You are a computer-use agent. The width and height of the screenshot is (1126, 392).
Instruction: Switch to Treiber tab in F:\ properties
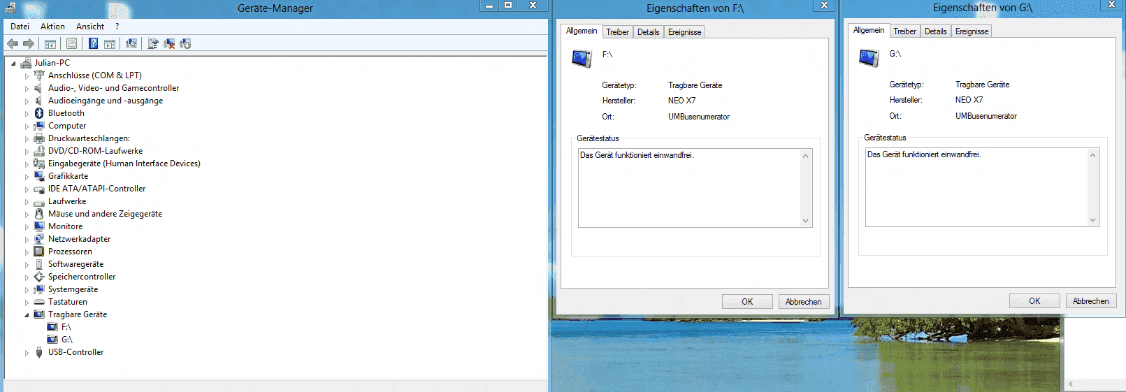[617, 32]
